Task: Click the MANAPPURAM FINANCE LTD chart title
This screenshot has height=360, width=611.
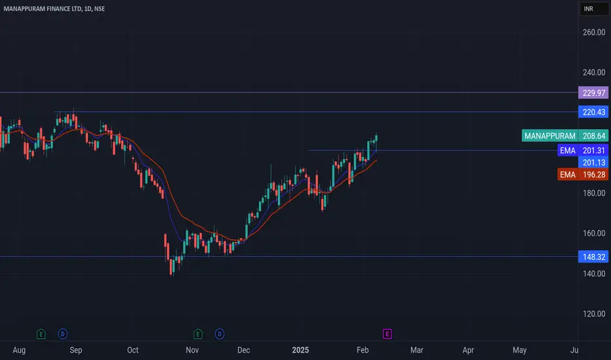Action: 54,9
